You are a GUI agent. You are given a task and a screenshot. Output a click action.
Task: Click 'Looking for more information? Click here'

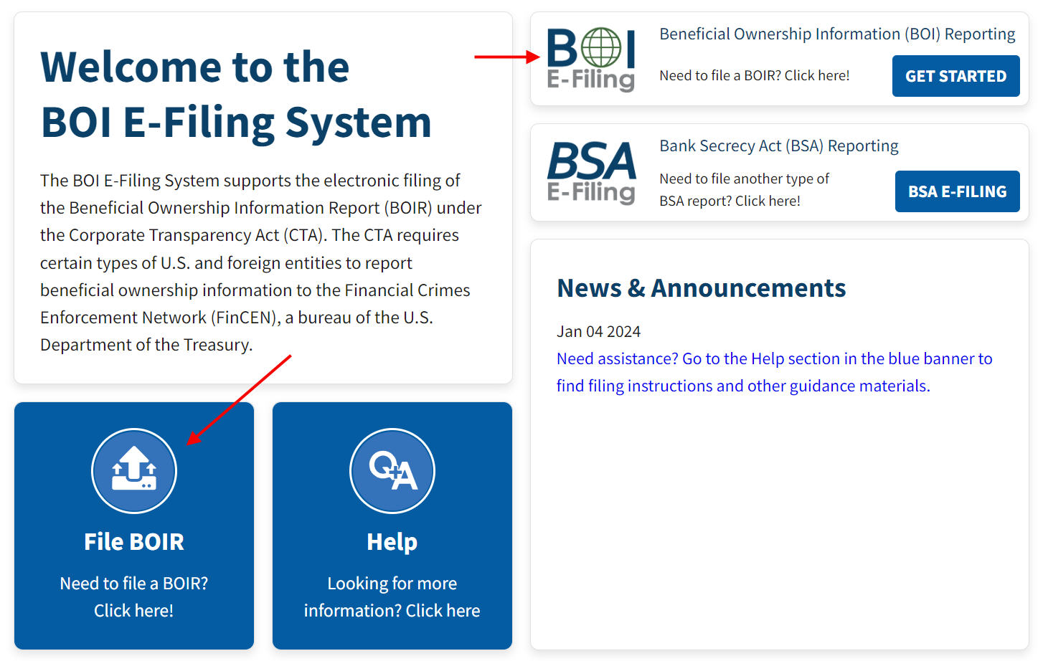(x=392, y=596)
